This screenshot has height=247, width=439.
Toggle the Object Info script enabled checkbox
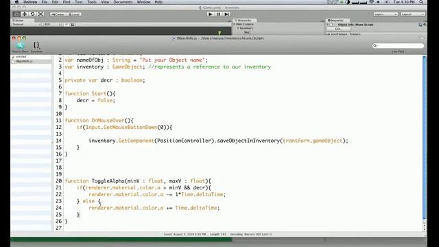332,25
